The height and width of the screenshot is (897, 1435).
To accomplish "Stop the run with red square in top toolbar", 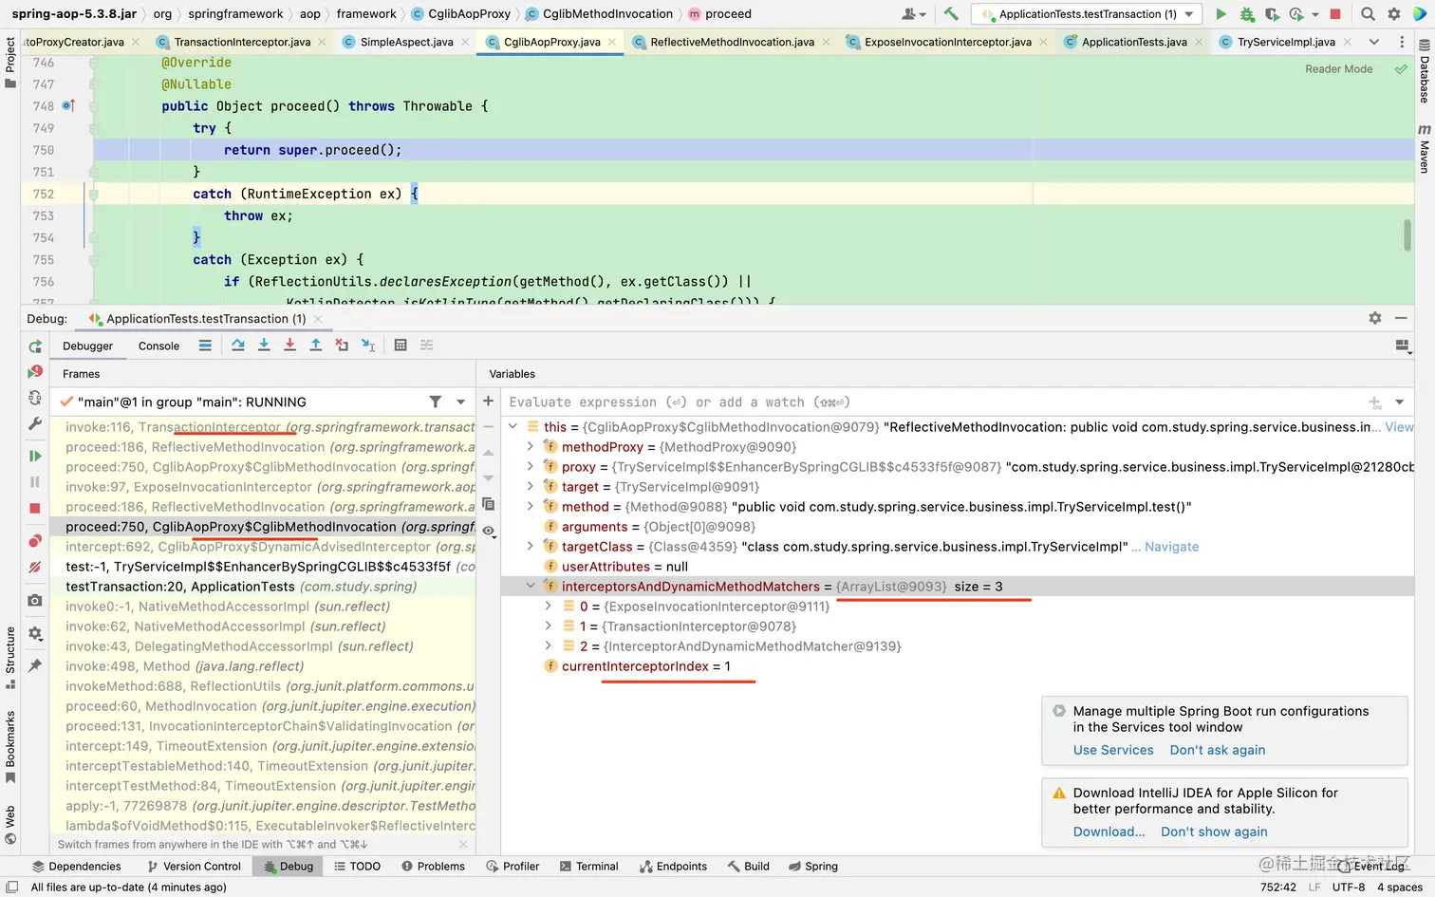I will (x=1335, y=14).
